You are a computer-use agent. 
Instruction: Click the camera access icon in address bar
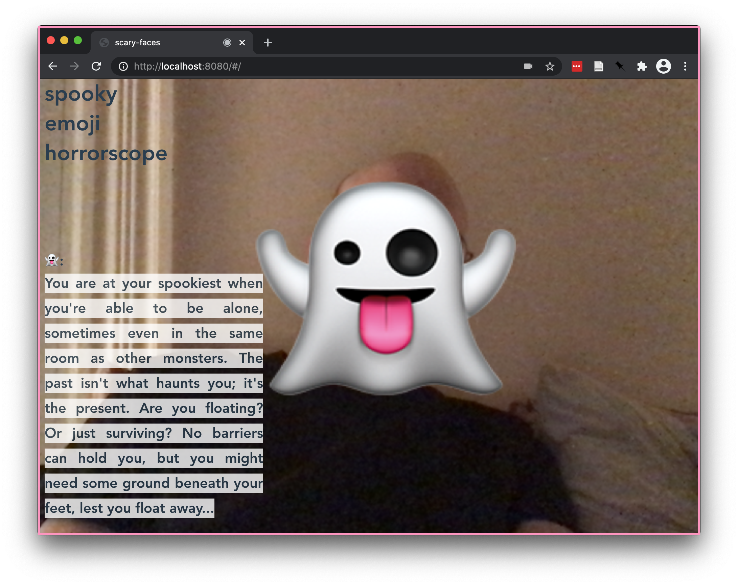coord(528,66)
